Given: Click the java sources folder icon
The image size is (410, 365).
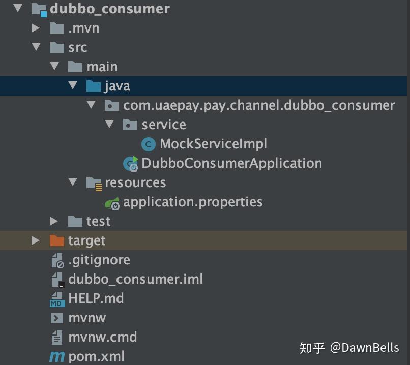Looking at the screenshot, I should [94, 86].
